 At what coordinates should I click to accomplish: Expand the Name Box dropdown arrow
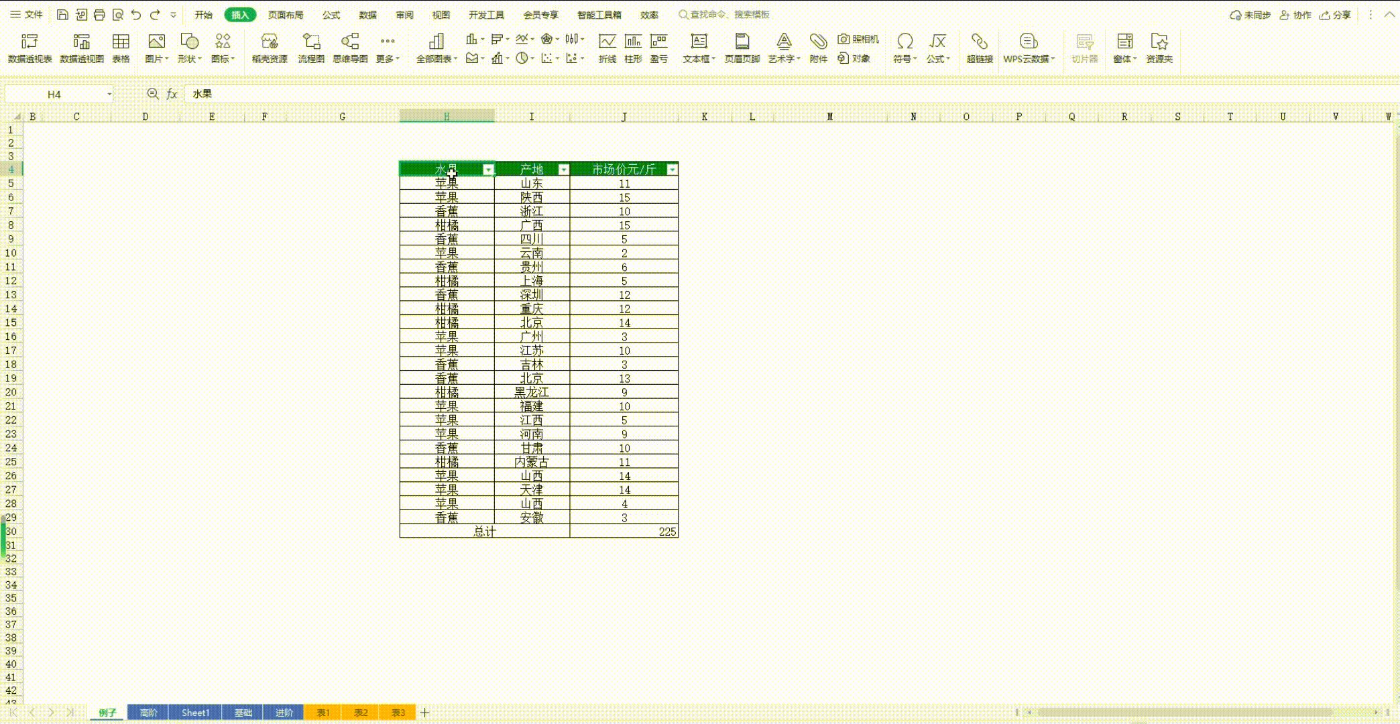(109, 95)
